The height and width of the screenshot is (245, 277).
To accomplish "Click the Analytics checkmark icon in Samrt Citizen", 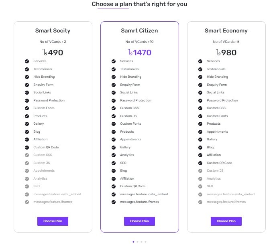I will [114, 155].
